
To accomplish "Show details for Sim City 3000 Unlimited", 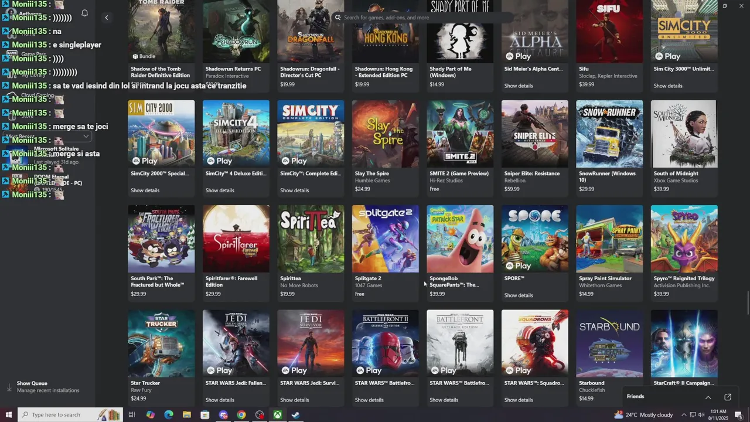I will click(668, 86).
